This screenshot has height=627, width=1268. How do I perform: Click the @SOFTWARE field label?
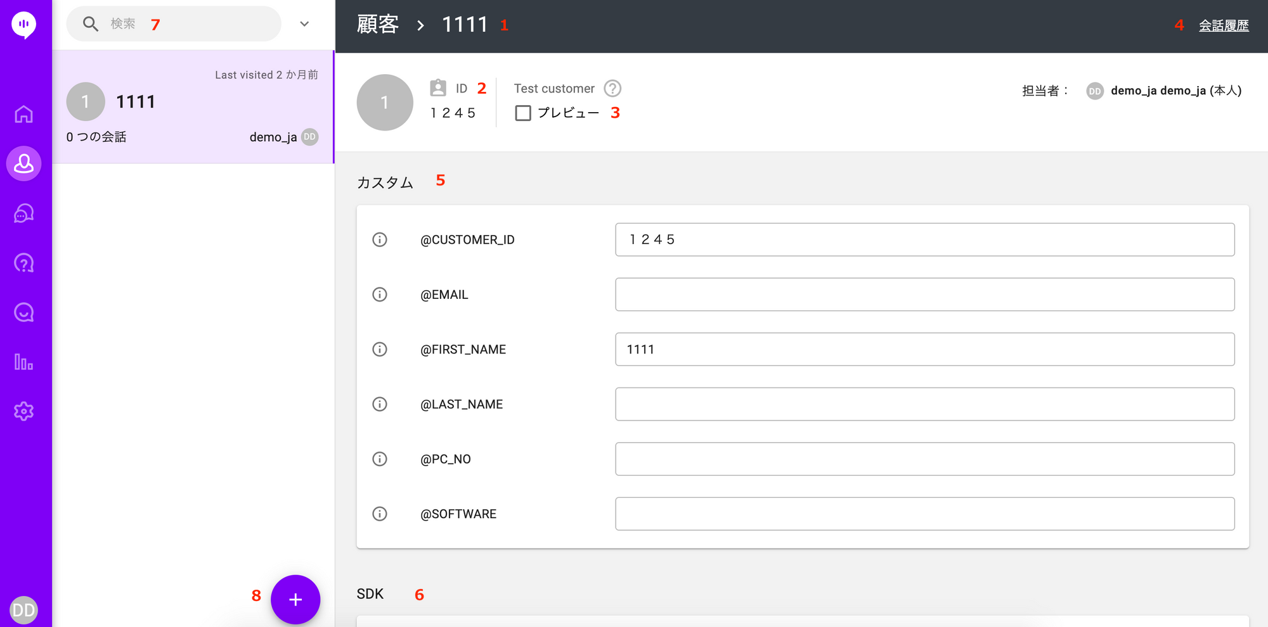pos(458,514)
